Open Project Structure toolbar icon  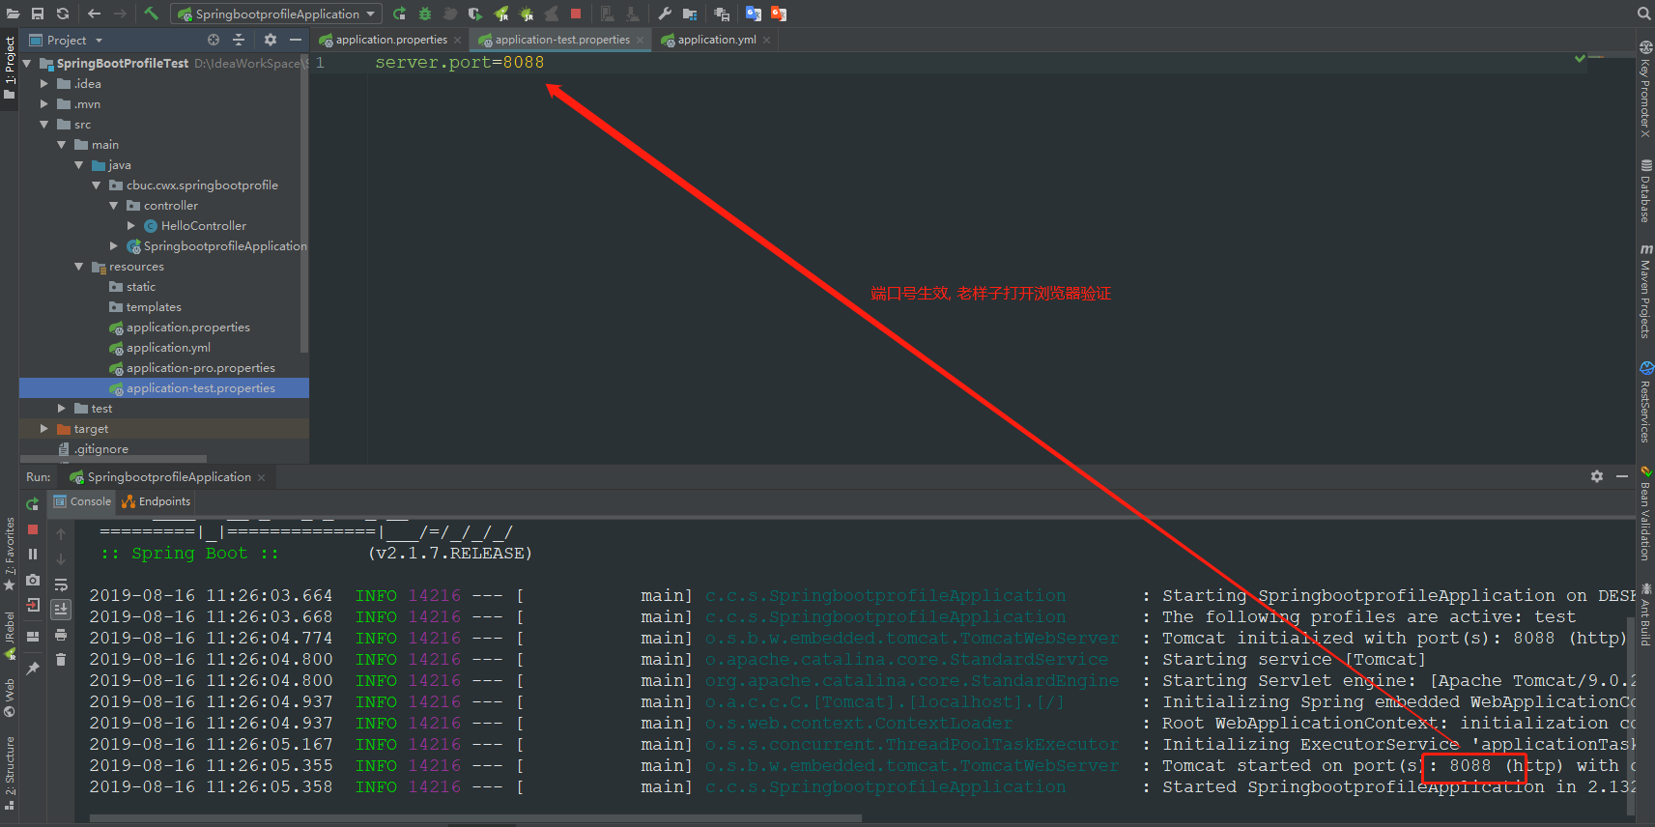[690, 14]
